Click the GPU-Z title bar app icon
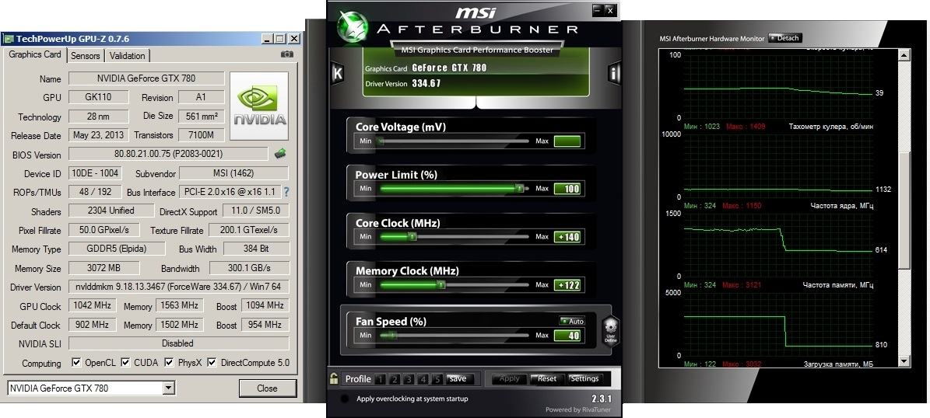Image resolution: width=930 pixels, height=418 pixels. pos(9,39)
